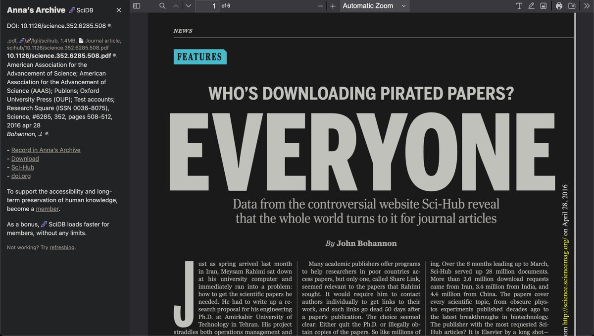
Task: Open the viewer tools overflow menu
Action: (586, 6)
